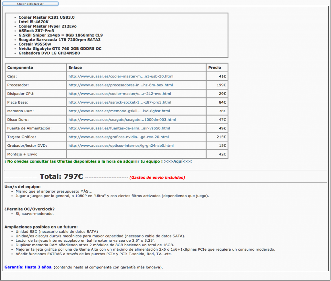The width and height of the screenshot is (331, 281).
Task: Click the 'Total: 797€' heading
Action: click(x=61, y=176)
